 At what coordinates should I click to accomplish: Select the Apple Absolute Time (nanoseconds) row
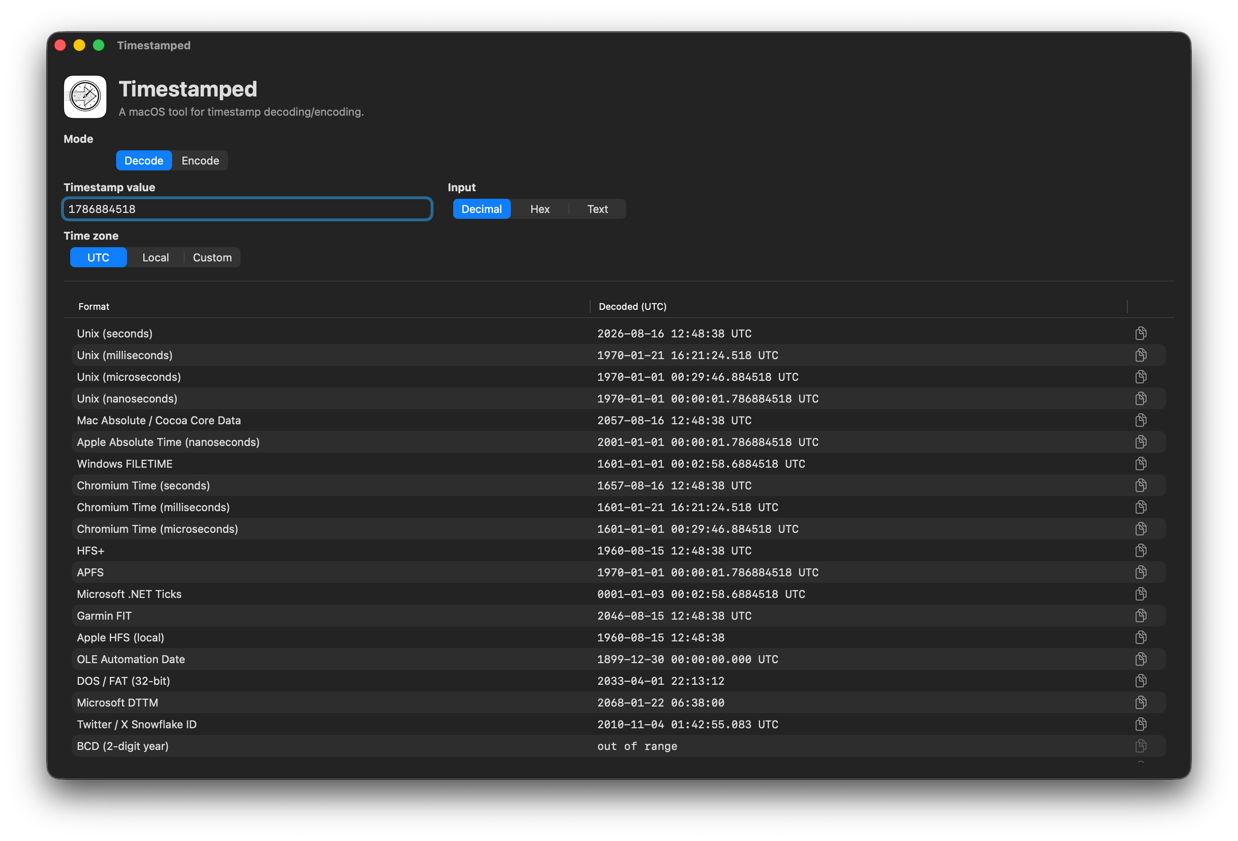(168, 442)
